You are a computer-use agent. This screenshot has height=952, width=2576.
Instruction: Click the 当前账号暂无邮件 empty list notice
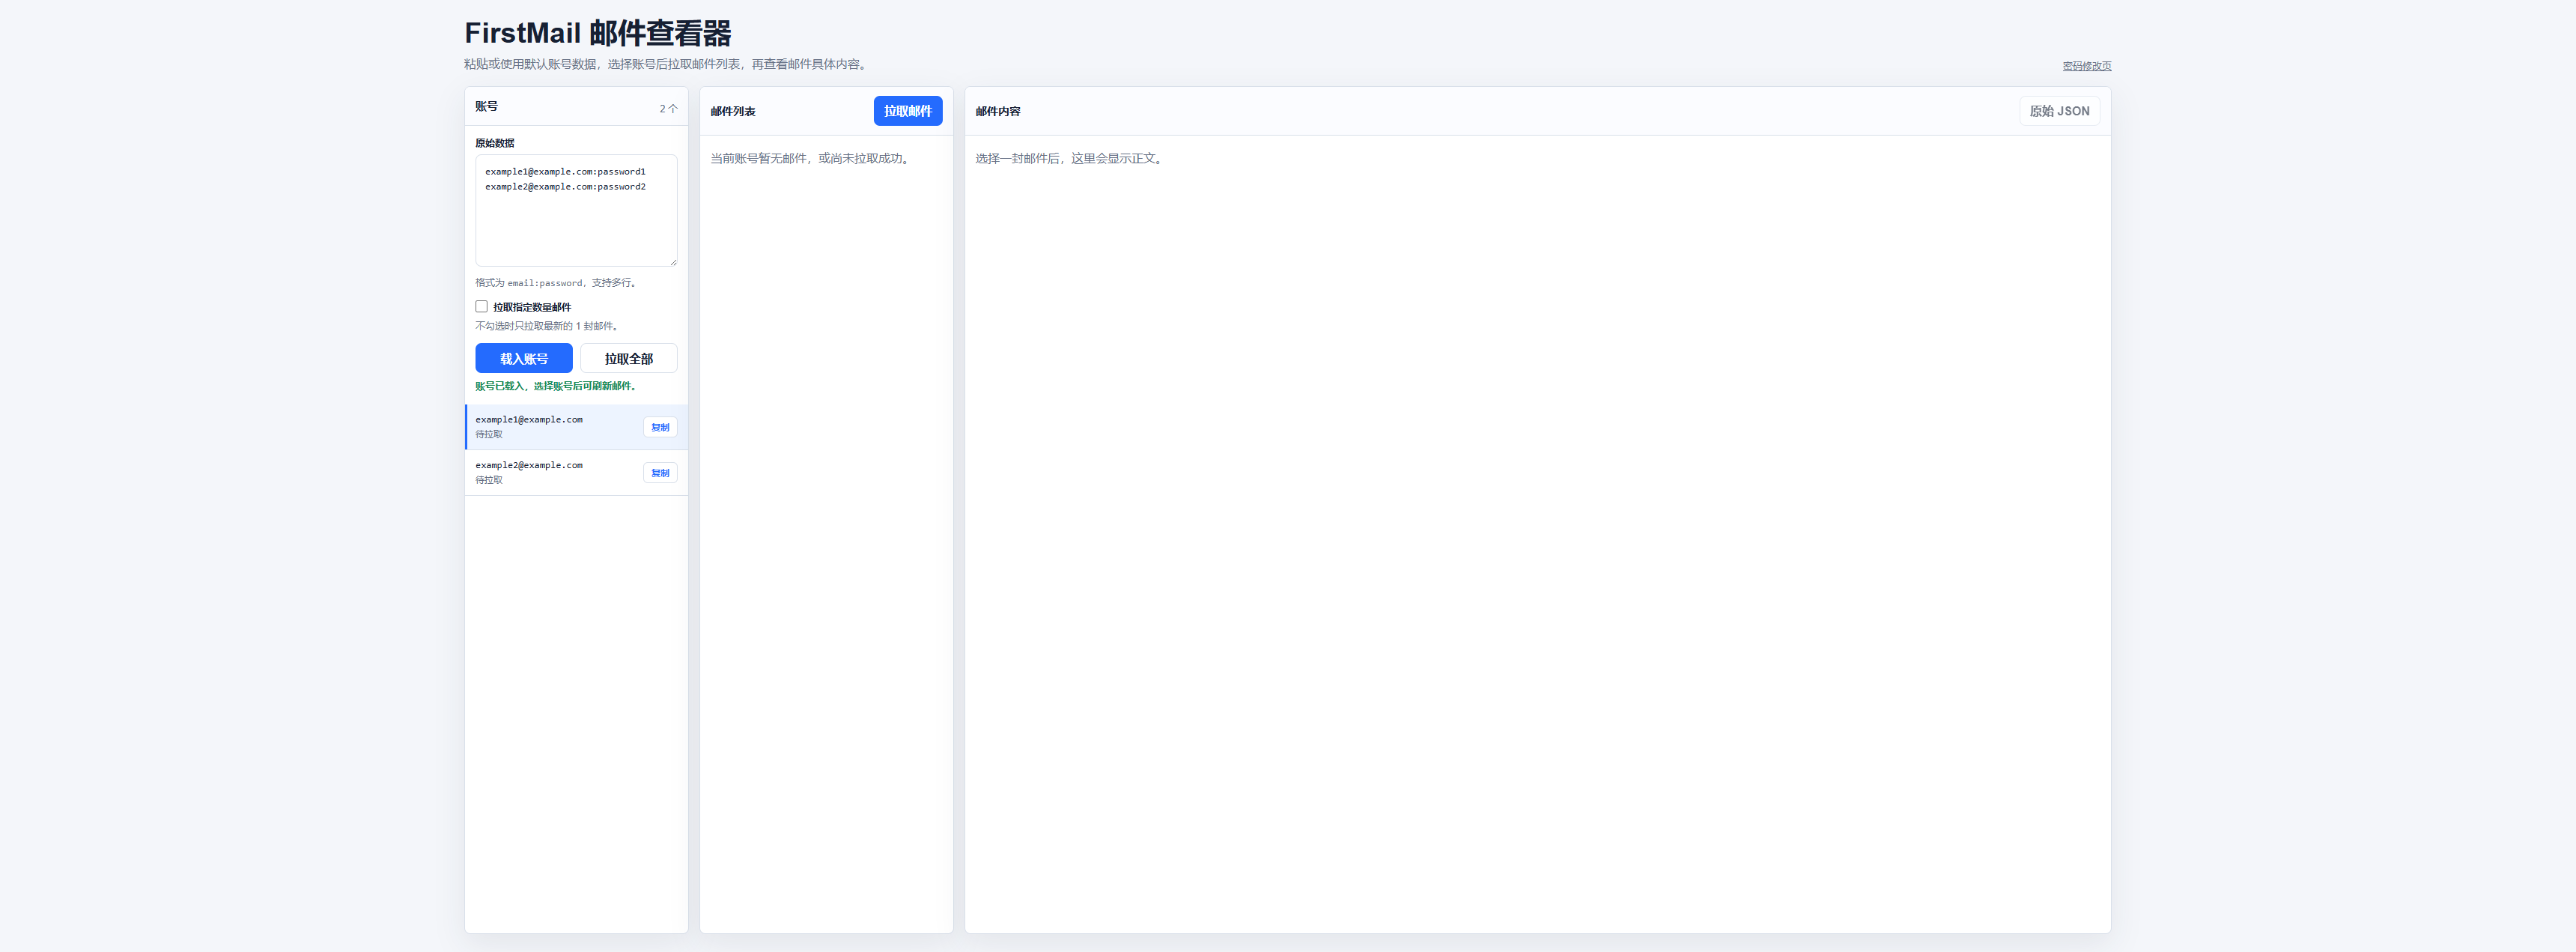pos(811,158)
